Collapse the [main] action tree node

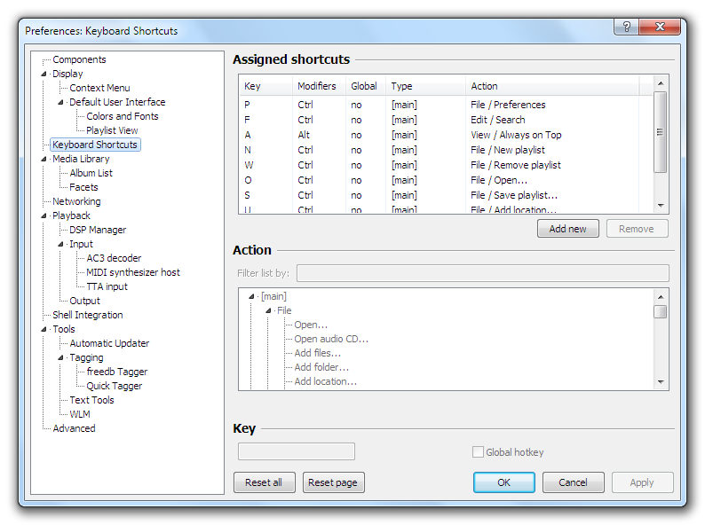(252, 296)
